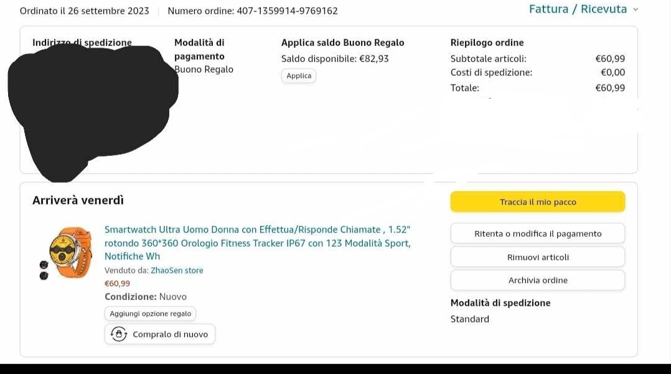The height and width of the screenshot is (374, 671).
Task: Click the Arriverà venerdì delivery heading
Action: coord(78,200)
